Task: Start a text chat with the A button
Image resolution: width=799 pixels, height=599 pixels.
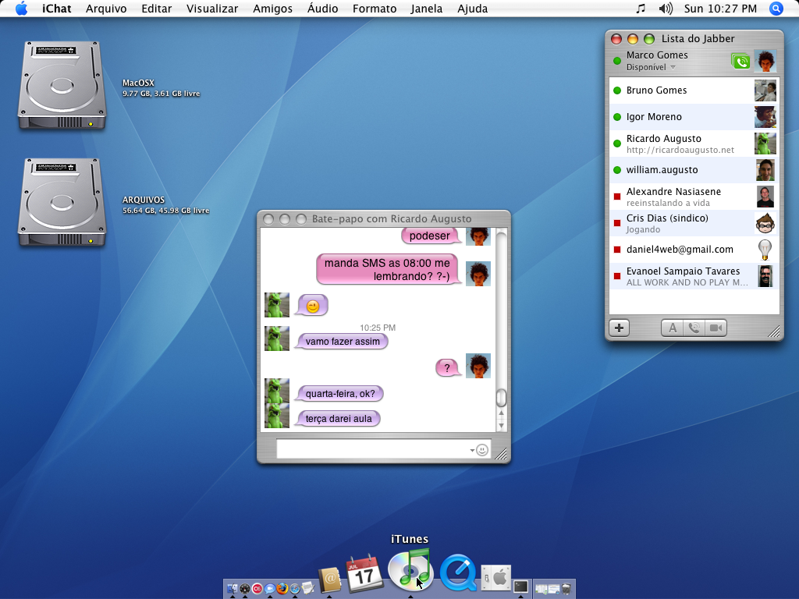Action: (672, 328)
